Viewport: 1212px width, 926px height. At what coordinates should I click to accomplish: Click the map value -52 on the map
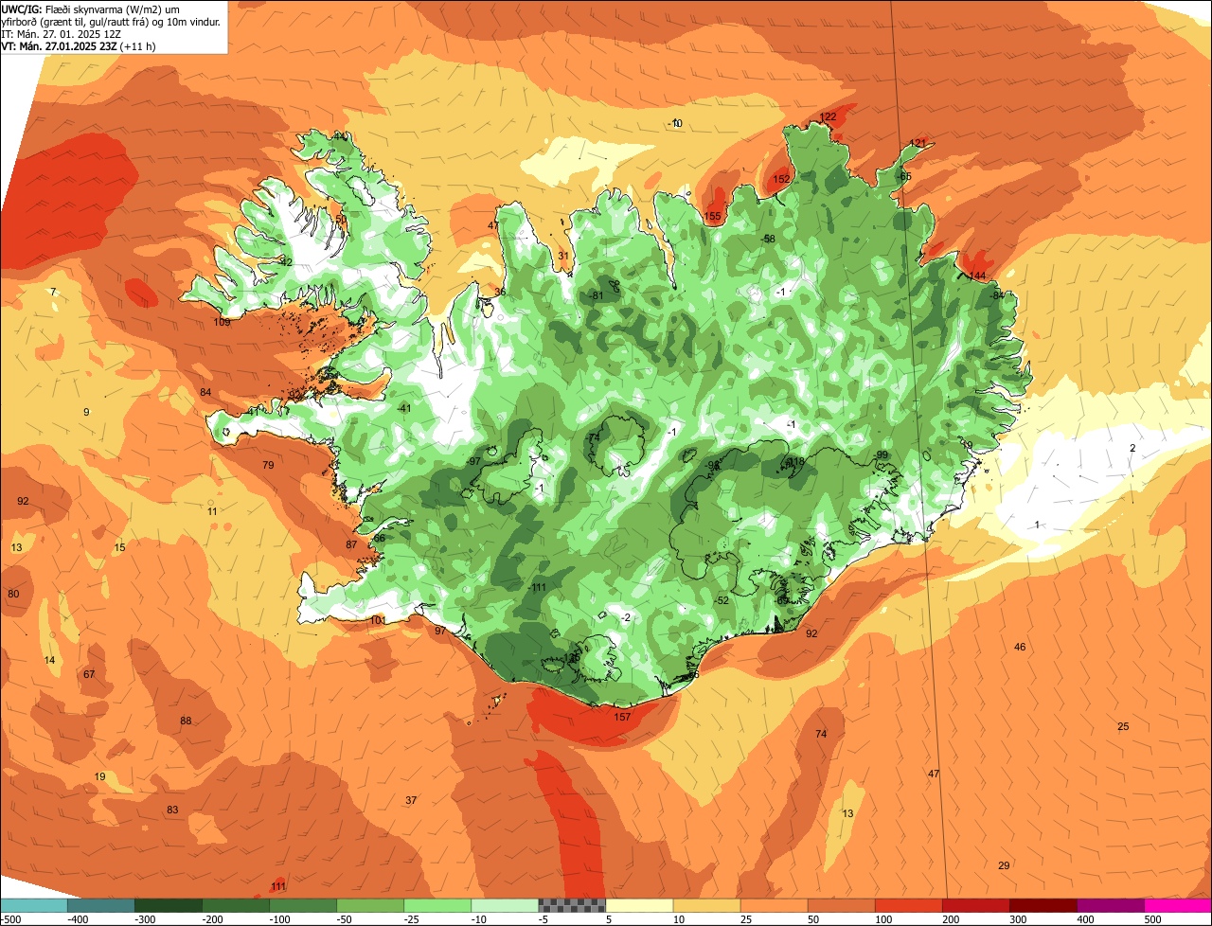coord(722,600)
